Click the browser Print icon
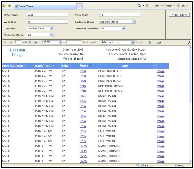Viewport: 194px width, 169px height. (x=157, y=6)
